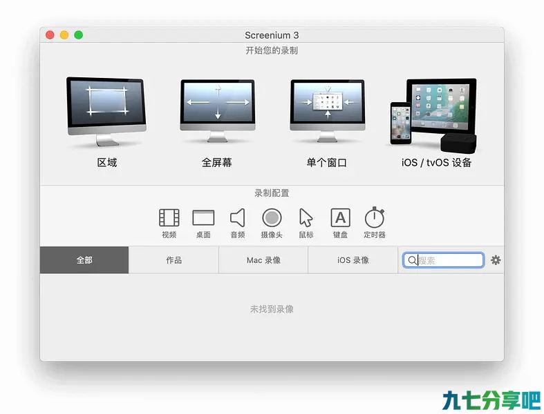Select the 区域 area recording monitor icon
This screenshot has width=544, height=414.
tap(106, 112)
